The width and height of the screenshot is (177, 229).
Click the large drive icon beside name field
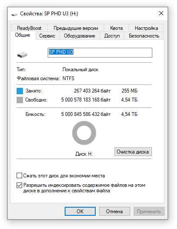pos(22,55)
